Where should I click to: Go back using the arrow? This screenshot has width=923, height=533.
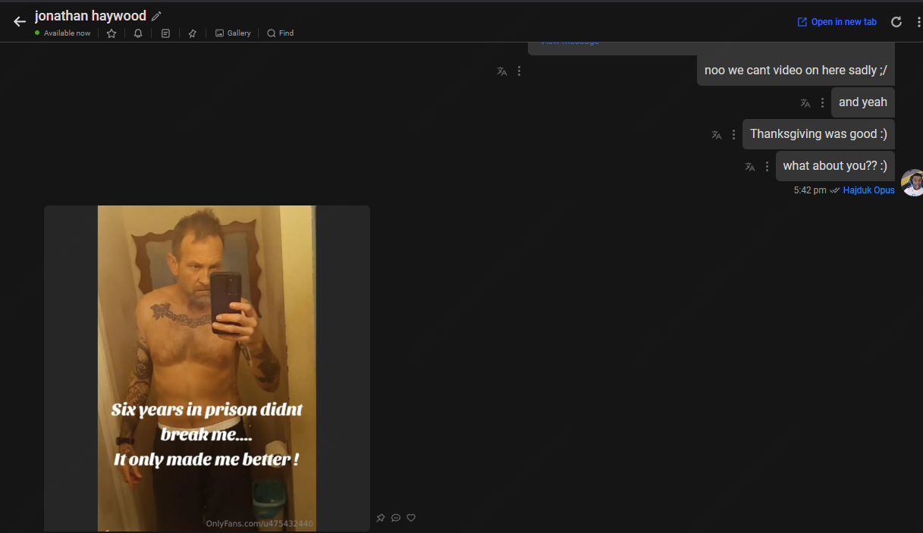pyautogui.click(x=19, y=21)
